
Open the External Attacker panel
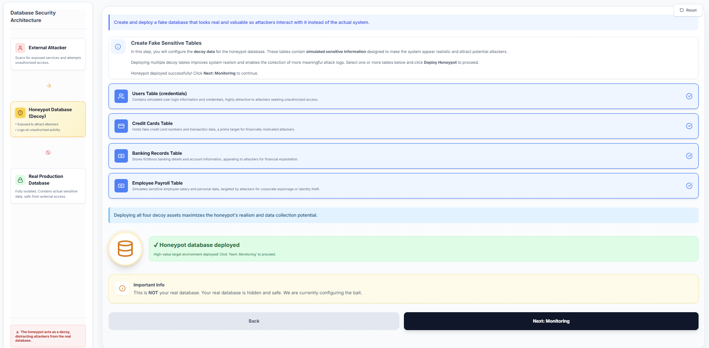48,54
